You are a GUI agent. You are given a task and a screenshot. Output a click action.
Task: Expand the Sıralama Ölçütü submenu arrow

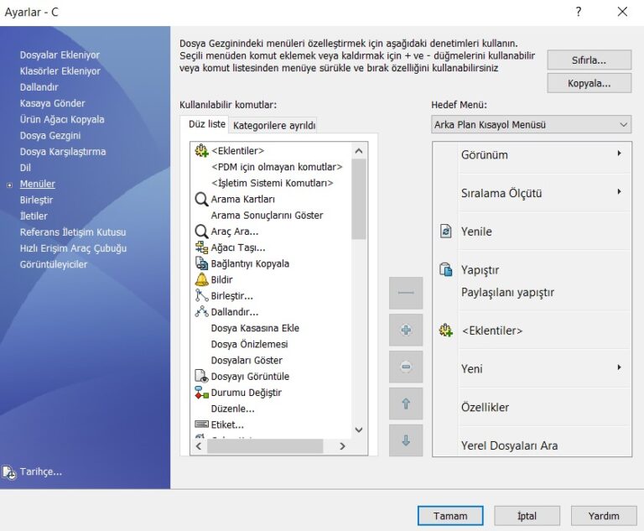coord(619,192)
